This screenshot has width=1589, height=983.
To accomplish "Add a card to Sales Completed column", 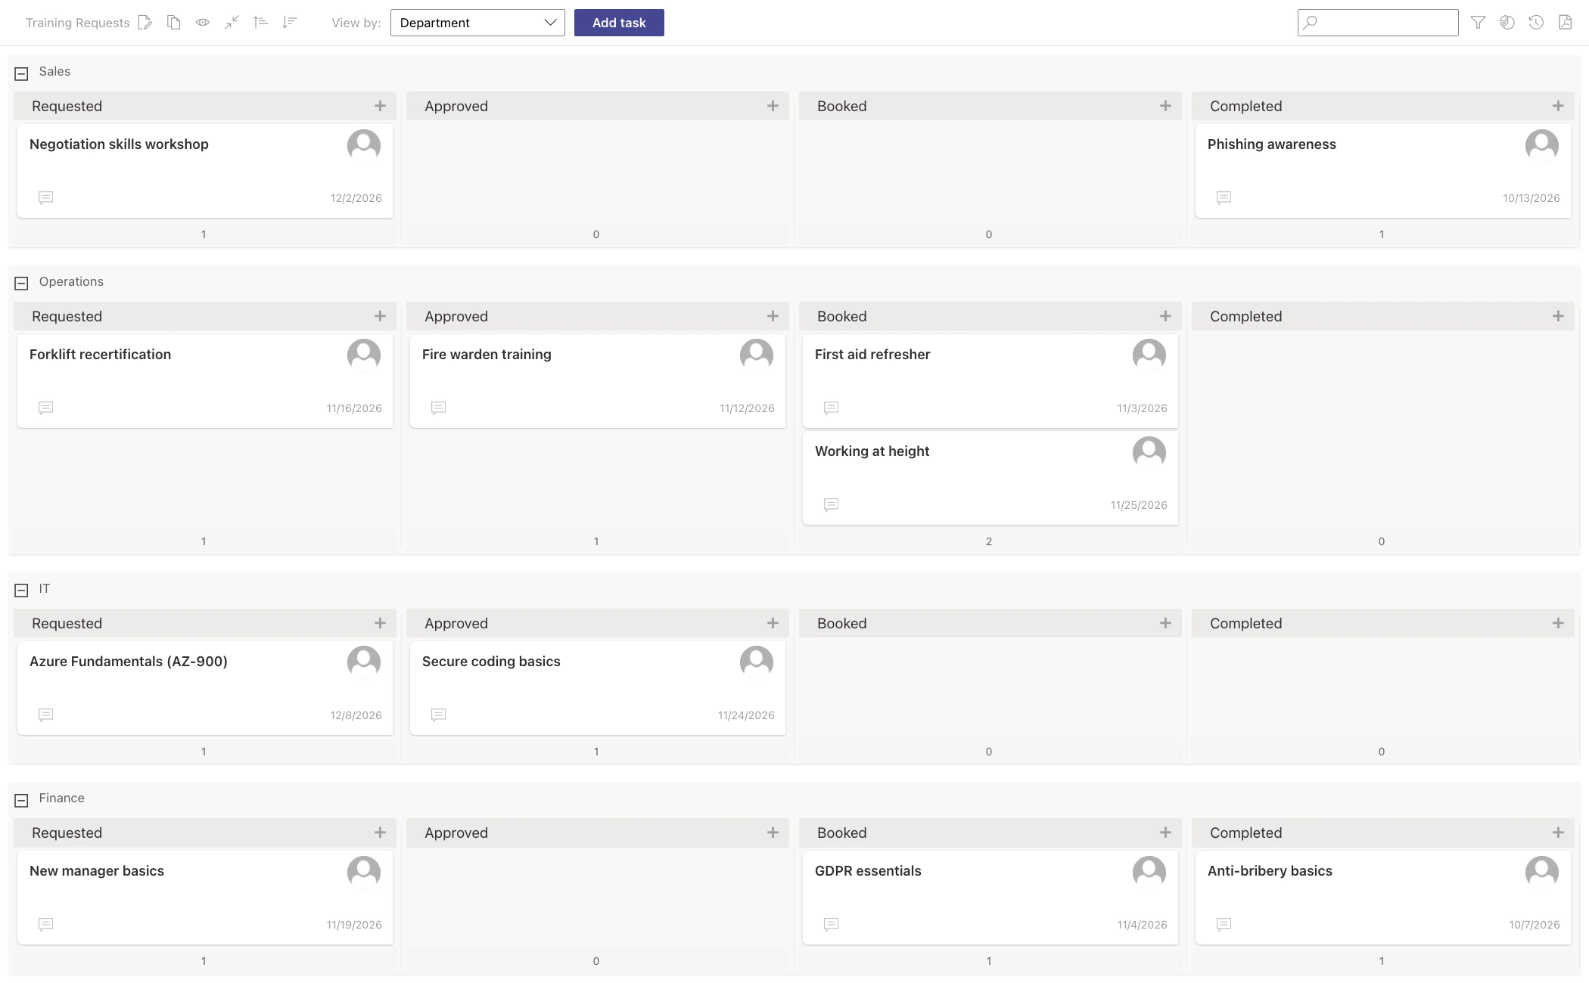I will (x=1558, y=106).
